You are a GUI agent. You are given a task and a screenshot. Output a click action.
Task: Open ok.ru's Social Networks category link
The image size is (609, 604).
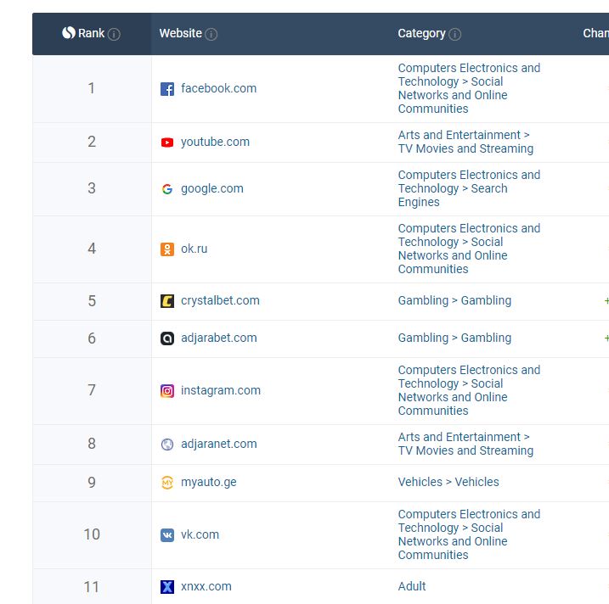(x=469, y=249)
